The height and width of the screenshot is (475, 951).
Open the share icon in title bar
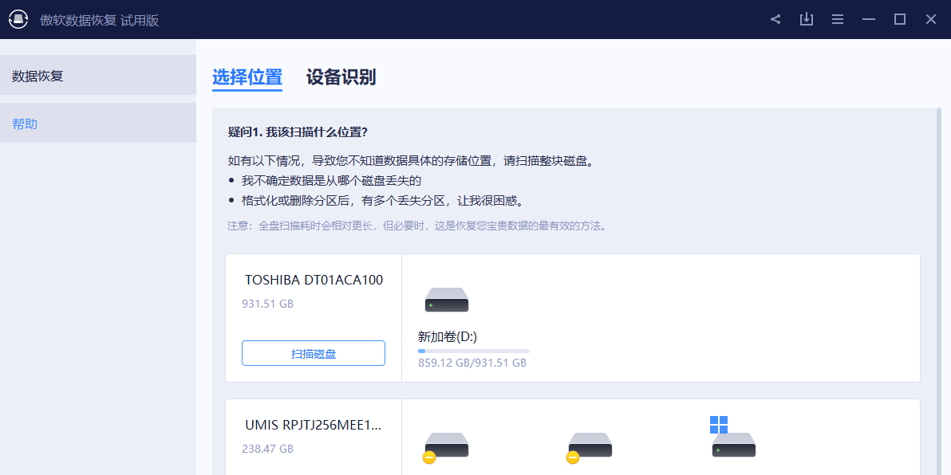[x=775, y=18]
